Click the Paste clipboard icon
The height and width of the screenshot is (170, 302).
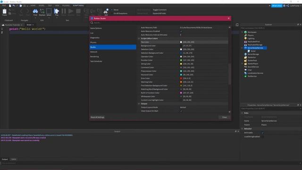click(x=4, y=11)
